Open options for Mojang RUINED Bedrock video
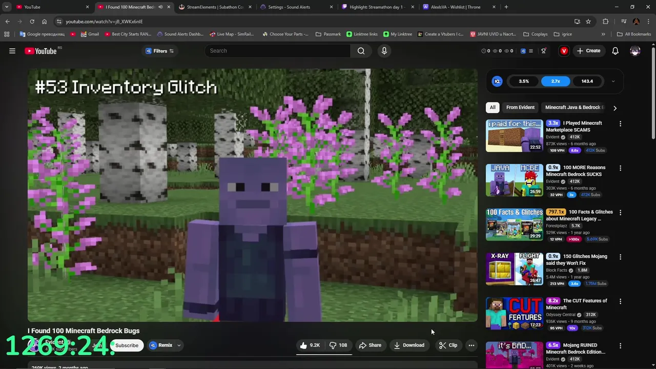Viewport: 656px width, 369px height. [620, 346]
